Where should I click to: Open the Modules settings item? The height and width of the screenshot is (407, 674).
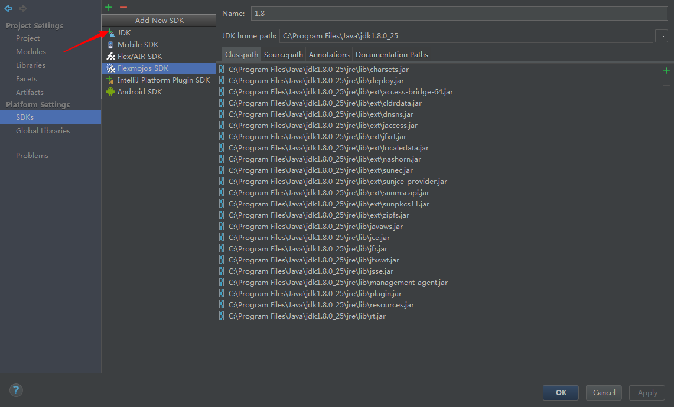pos(31,51)
